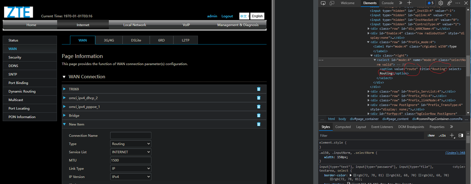
Task: Open DevTools customize ellipsis menu
Action: coord(458,3)
